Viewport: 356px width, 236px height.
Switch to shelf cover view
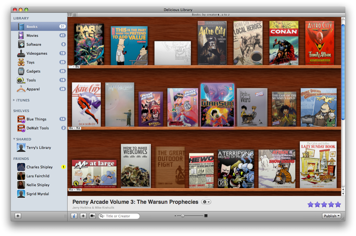70,15
